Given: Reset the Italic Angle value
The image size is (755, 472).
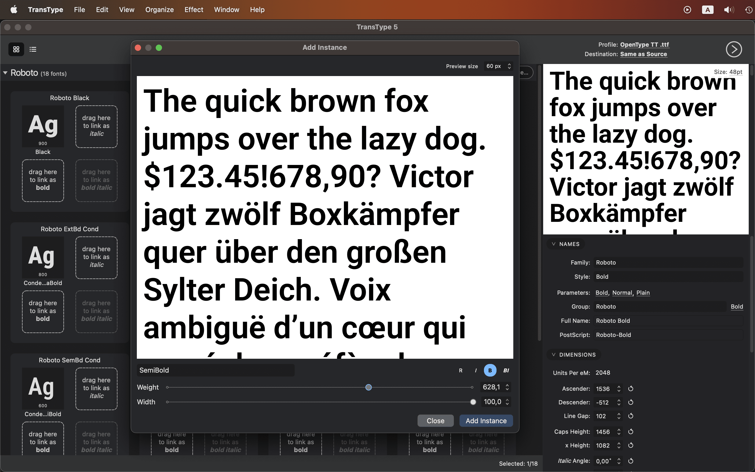Looking at the screenshot, I should click(630, 461).
